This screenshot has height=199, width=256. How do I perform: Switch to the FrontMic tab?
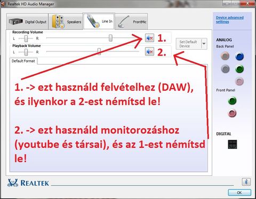coord(131,22)
